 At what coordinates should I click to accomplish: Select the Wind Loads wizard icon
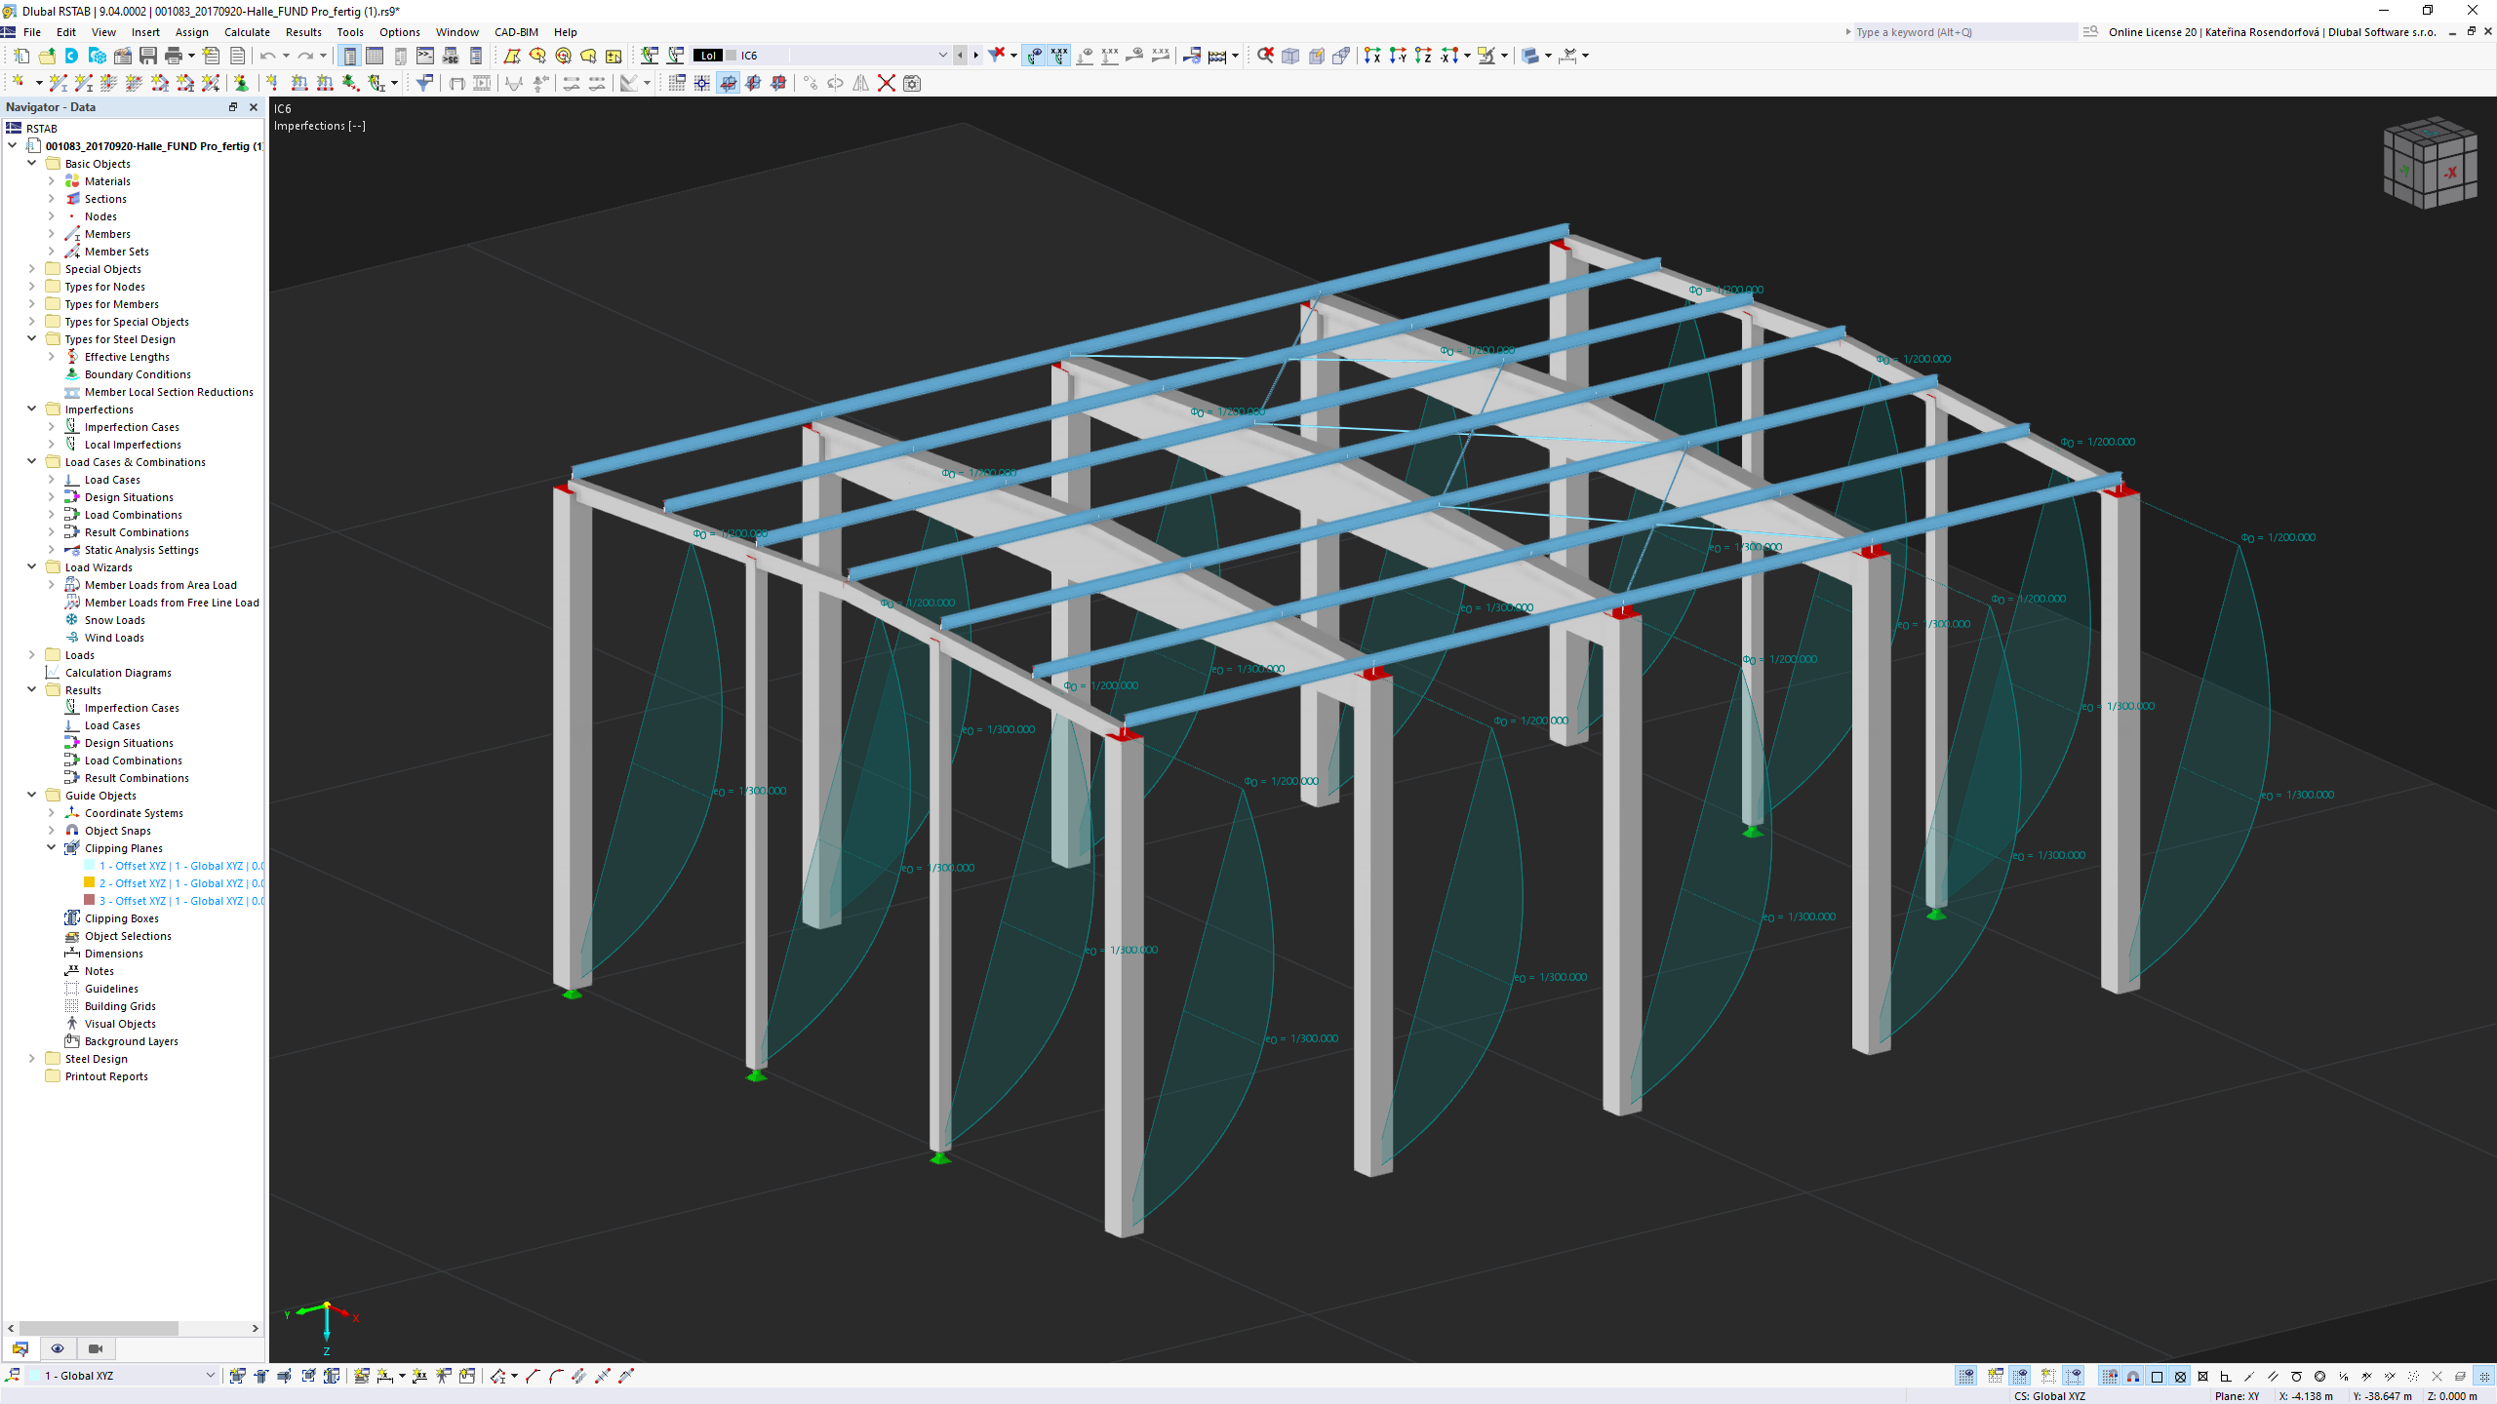tap(72, 636)
